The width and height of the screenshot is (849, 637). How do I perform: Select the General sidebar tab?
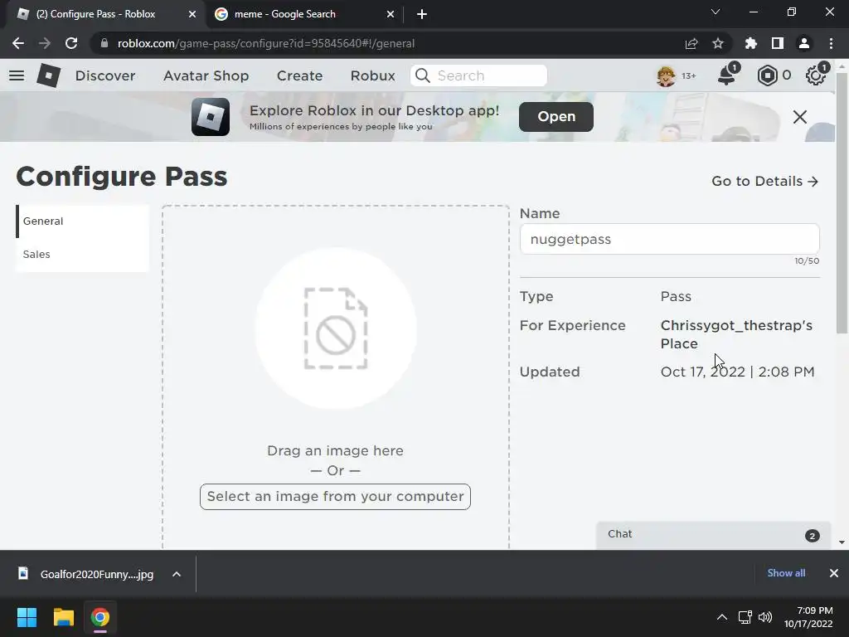click(82, 221)
